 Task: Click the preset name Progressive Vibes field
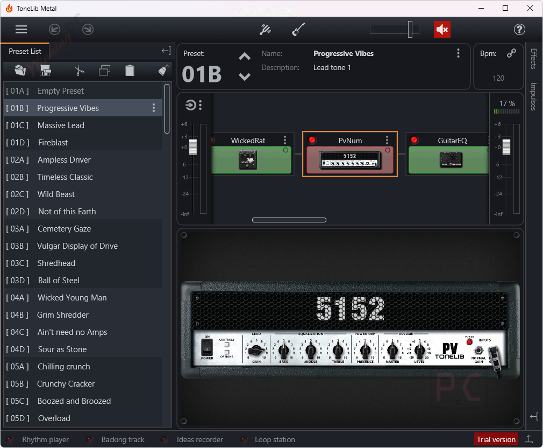(x=343, y=53)
